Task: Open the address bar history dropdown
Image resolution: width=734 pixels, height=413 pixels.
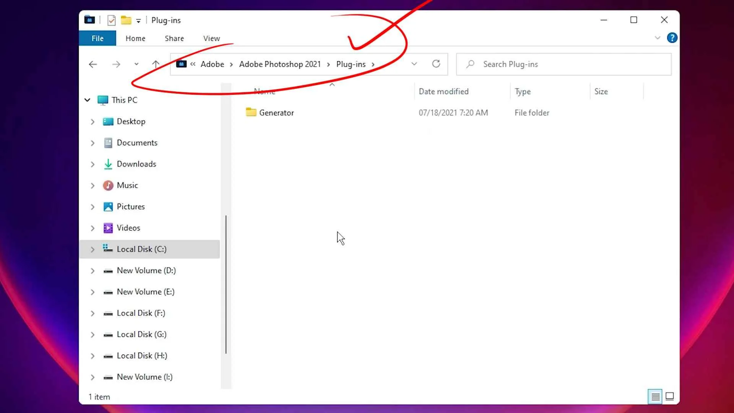Action: [x=414, y=64]
